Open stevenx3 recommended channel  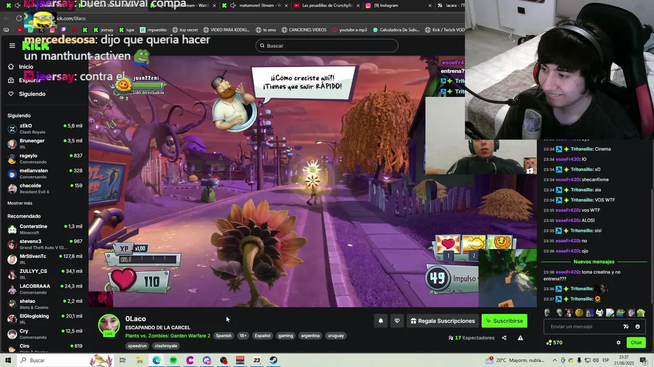(x=44, y=244)
